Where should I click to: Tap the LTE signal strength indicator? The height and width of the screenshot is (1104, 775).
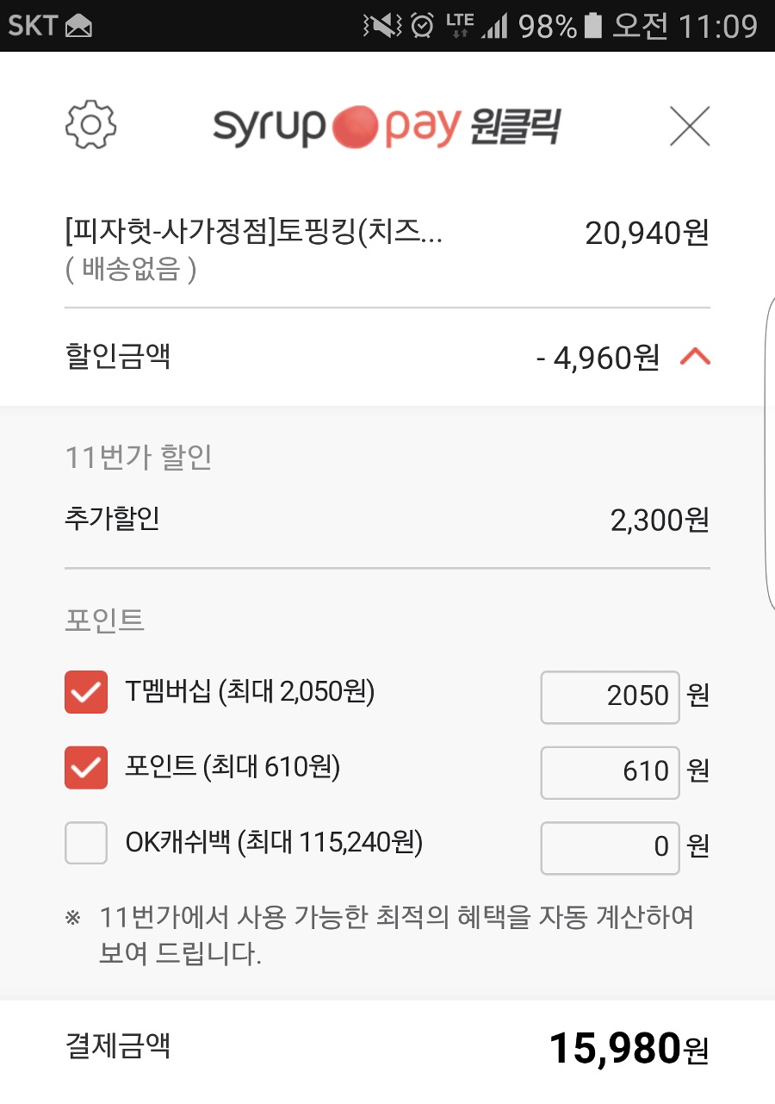477,26
